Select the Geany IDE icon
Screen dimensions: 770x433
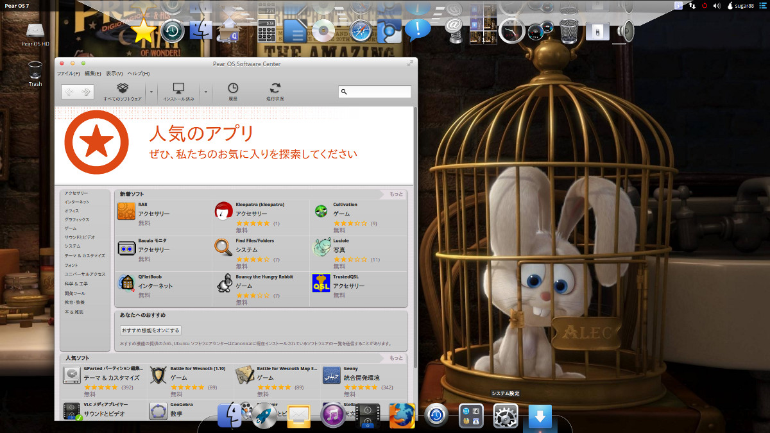pos(332,375)
